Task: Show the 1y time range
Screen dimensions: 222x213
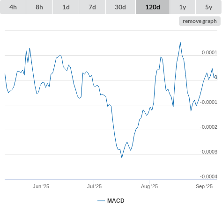Action: 183,7
